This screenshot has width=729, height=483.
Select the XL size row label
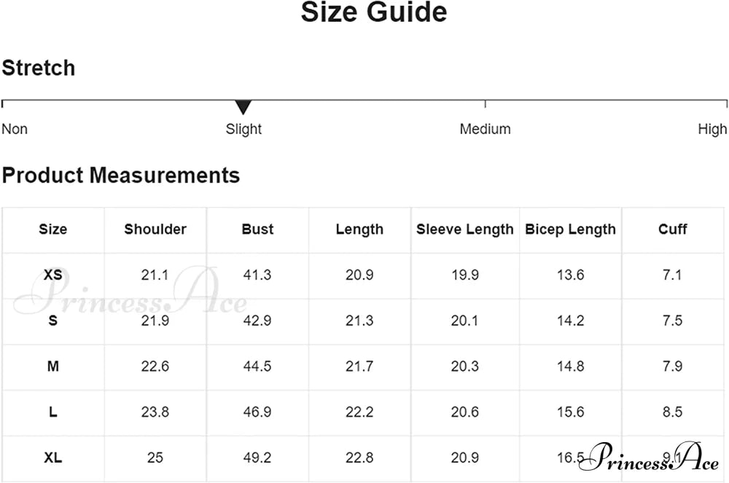click(53, 458)
